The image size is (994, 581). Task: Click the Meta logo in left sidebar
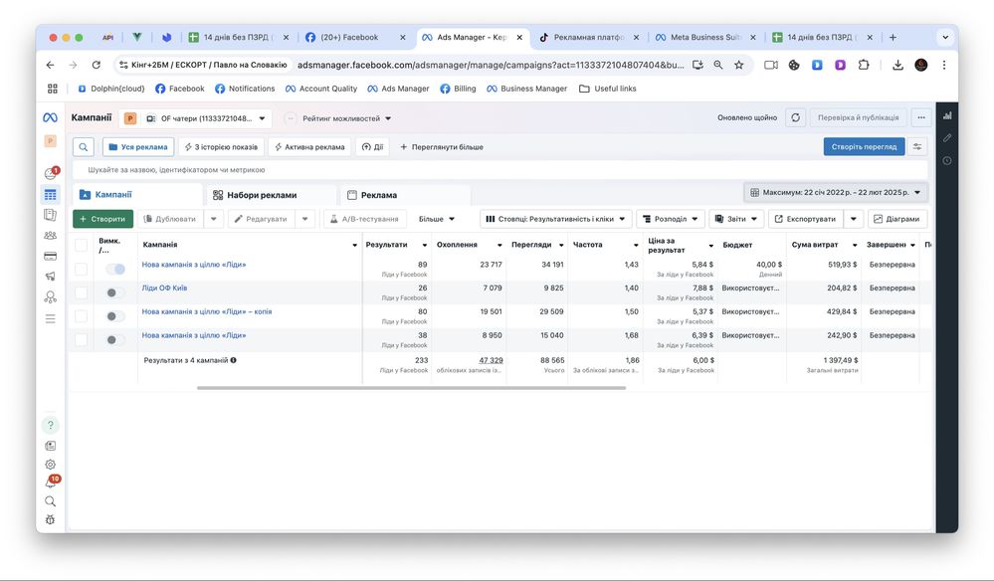(x=50, y=117)
